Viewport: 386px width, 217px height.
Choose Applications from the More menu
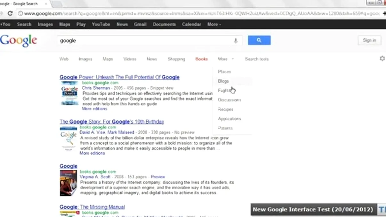229,119
